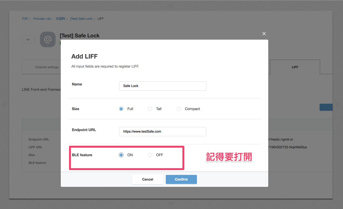Click the Endpoint URL input field
Viewport: 343px width, 209px height.
[x=163, y=131]
